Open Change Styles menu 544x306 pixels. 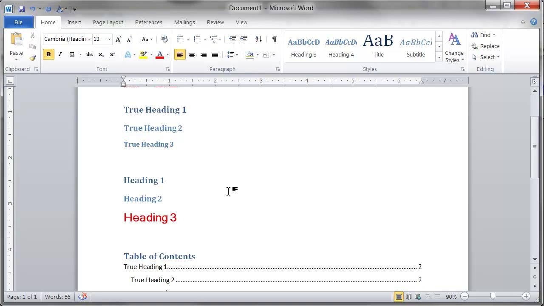[454, 48]
